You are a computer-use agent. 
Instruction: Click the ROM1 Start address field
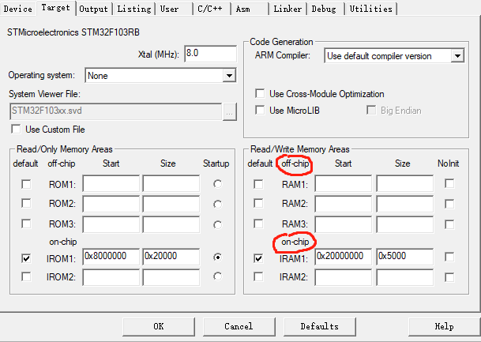[111, 183]
